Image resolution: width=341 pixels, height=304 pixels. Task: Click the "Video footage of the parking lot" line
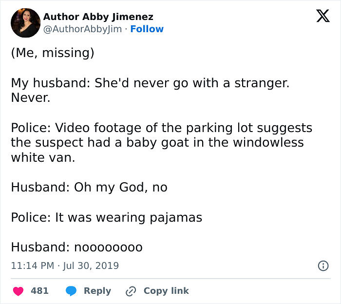[161, 128]
